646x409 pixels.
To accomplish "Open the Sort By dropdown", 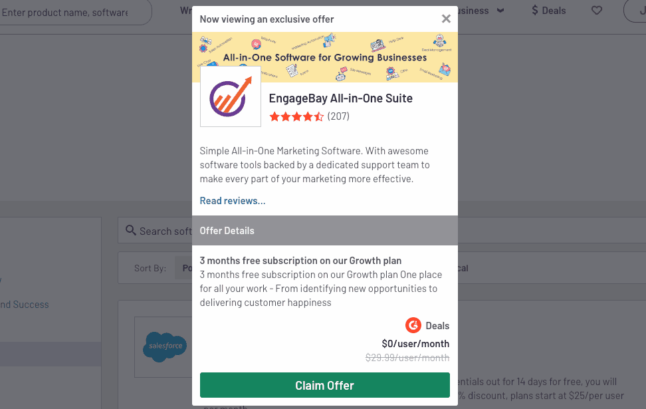I will 183,268.
